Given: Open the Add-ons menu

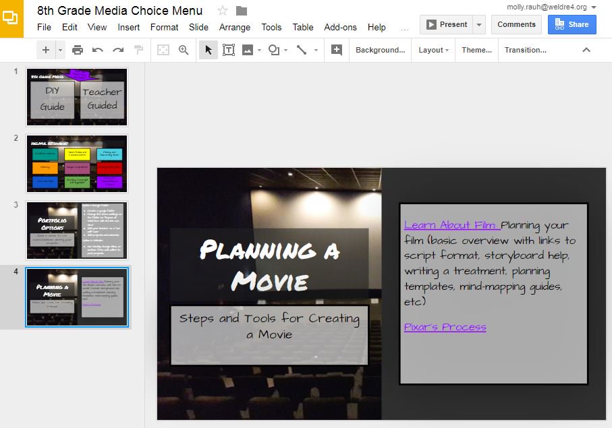Looking at the screenshot, I should 340,27.
